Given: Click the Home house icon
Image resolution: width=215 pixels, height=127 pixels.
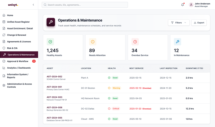Looking at the screenshot, I should click(4, 15).
